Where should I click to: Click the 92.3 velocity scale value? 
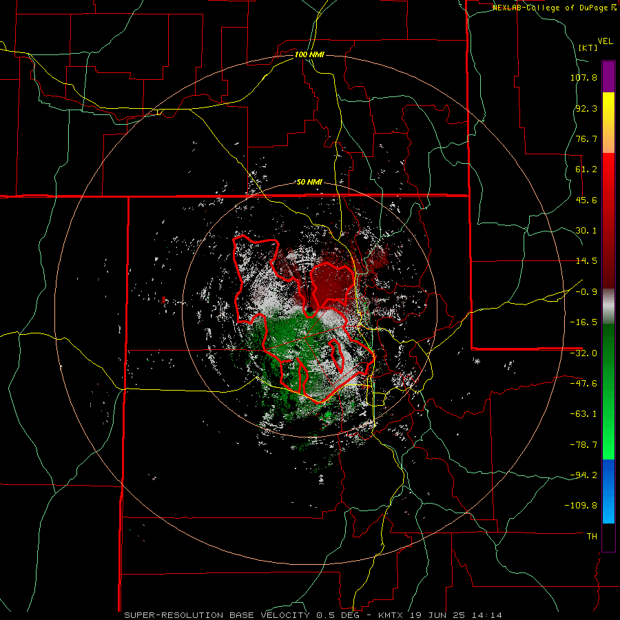point(586,108)
